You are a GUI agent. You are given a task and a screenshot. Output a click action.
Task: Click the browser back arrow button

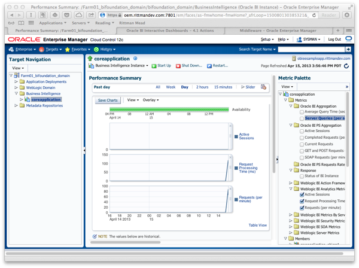(x=12, y=15)
